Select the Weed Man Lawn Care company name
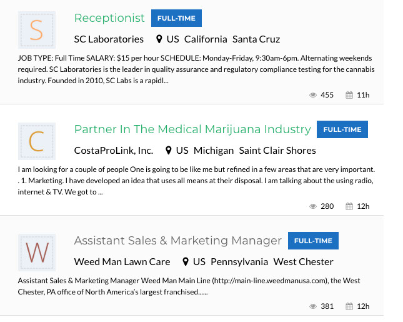Screen dimensions: 403x322 coord(122,262)
